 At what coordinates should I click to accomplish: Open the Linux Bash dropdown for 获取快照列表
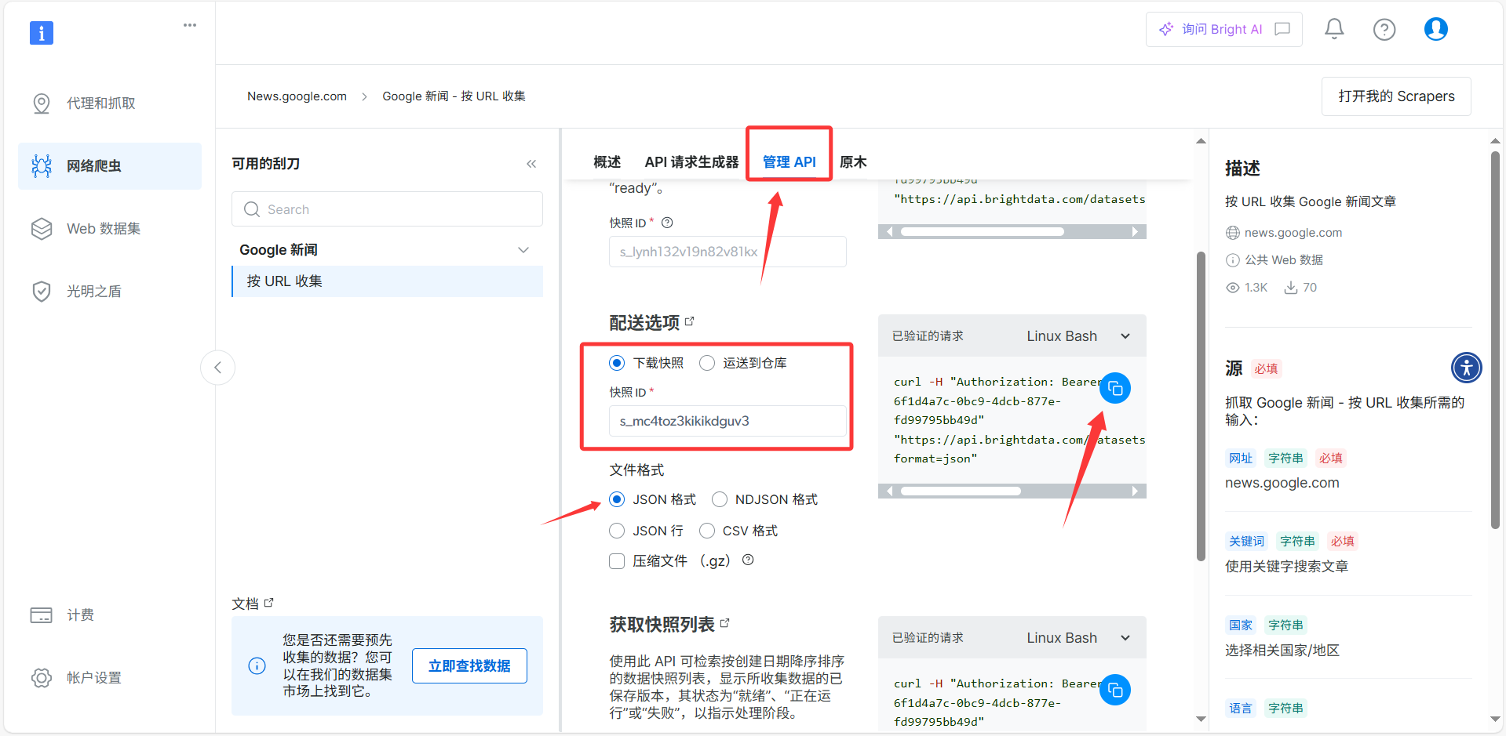pyautogui.click(x=1079, y=638)
